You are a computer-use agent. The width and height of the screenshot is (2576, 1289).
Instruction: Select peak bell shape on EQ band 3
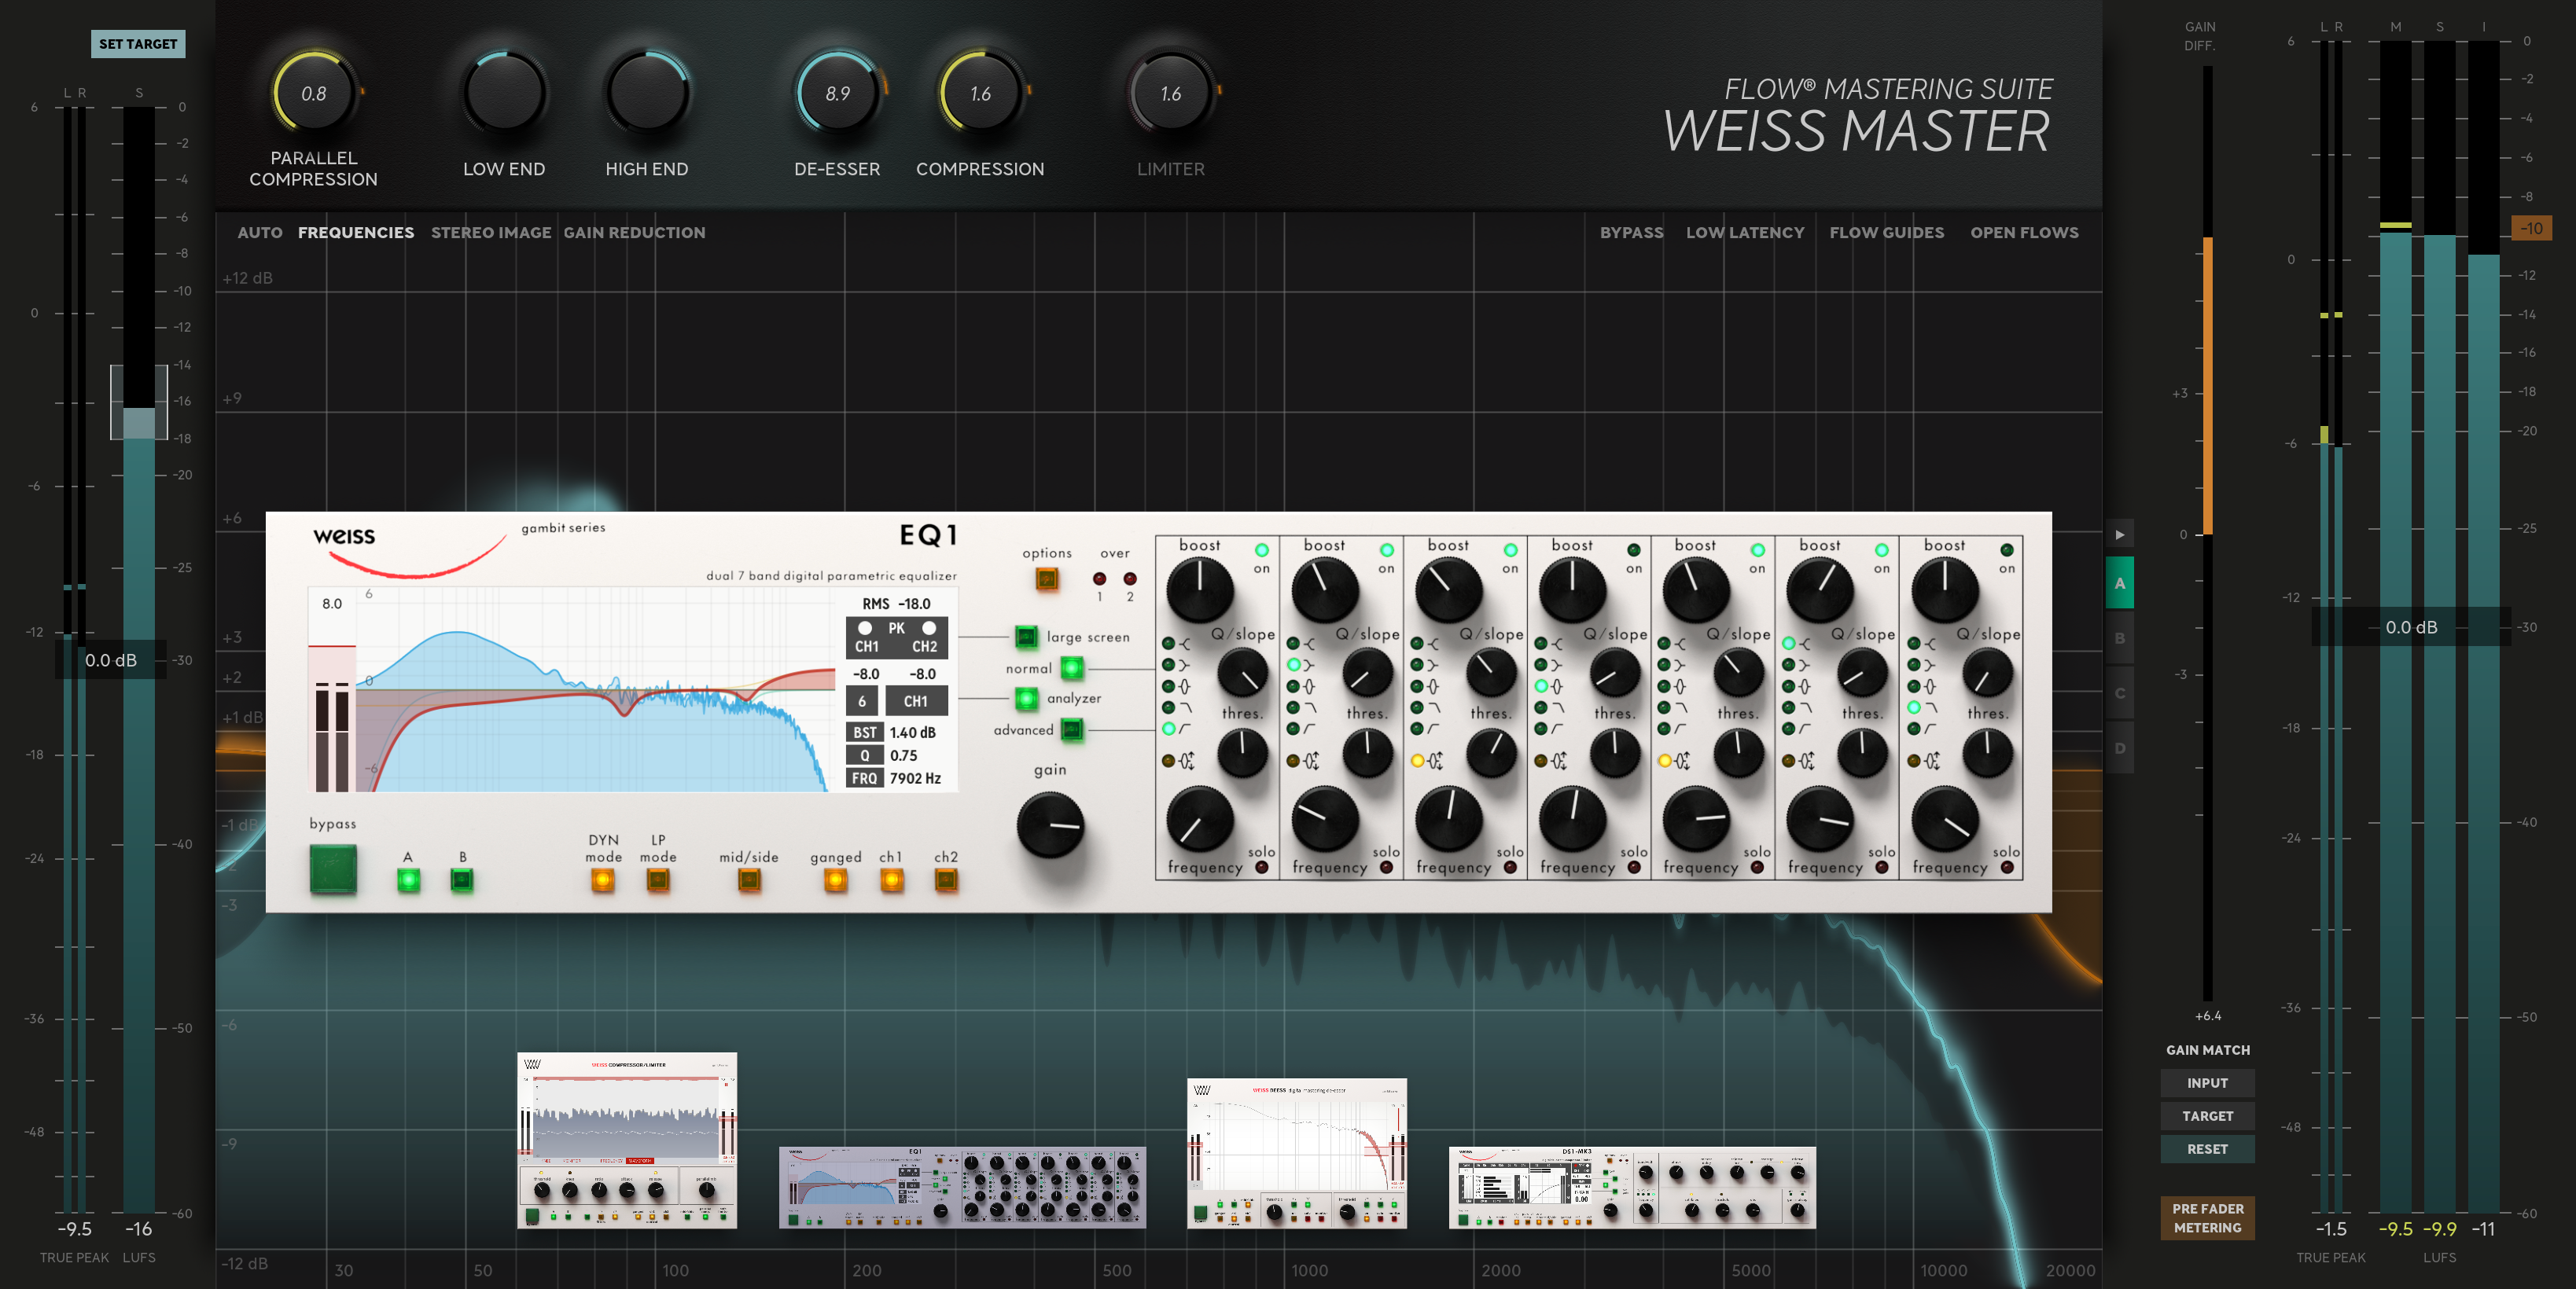[1417, 686]
